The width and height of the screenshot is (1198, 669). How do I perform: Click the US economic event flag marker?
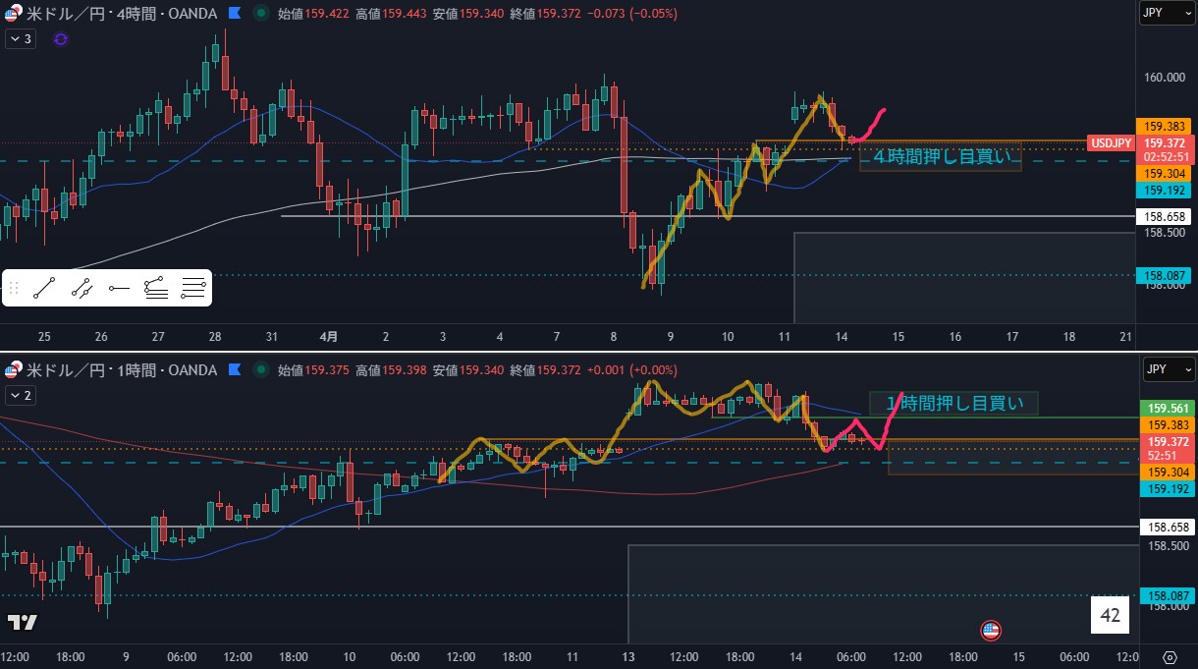[x=991, y=630]
